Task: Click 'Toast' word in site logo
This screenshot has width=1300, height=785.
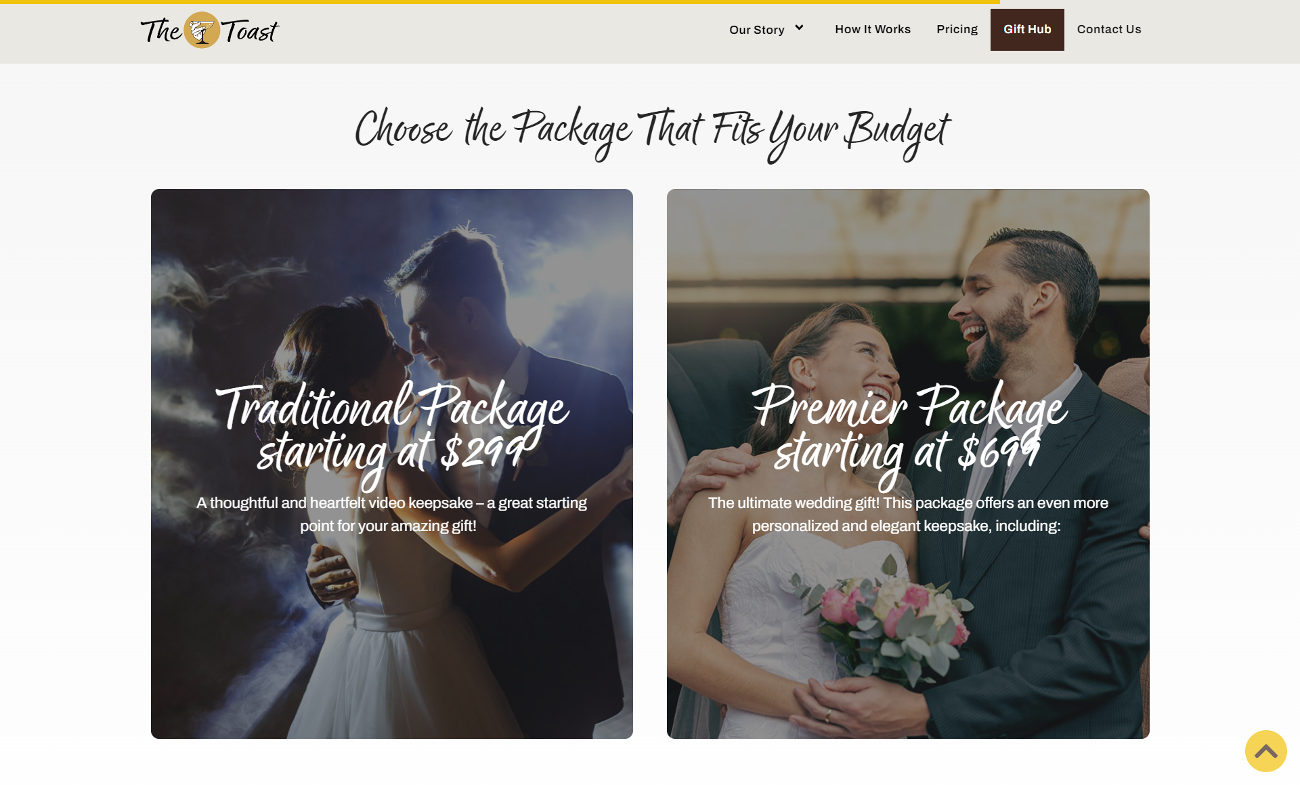Action: (x=251, y=31)
